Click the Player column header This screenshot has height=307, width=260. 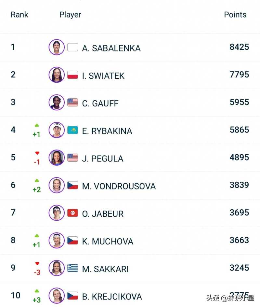point(70,15)
